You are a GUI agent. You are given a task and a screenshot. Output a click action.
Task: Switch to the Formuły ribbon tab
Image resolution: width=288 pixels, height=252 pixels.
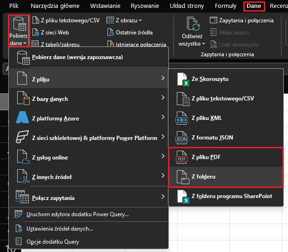[x=226, y=7]
